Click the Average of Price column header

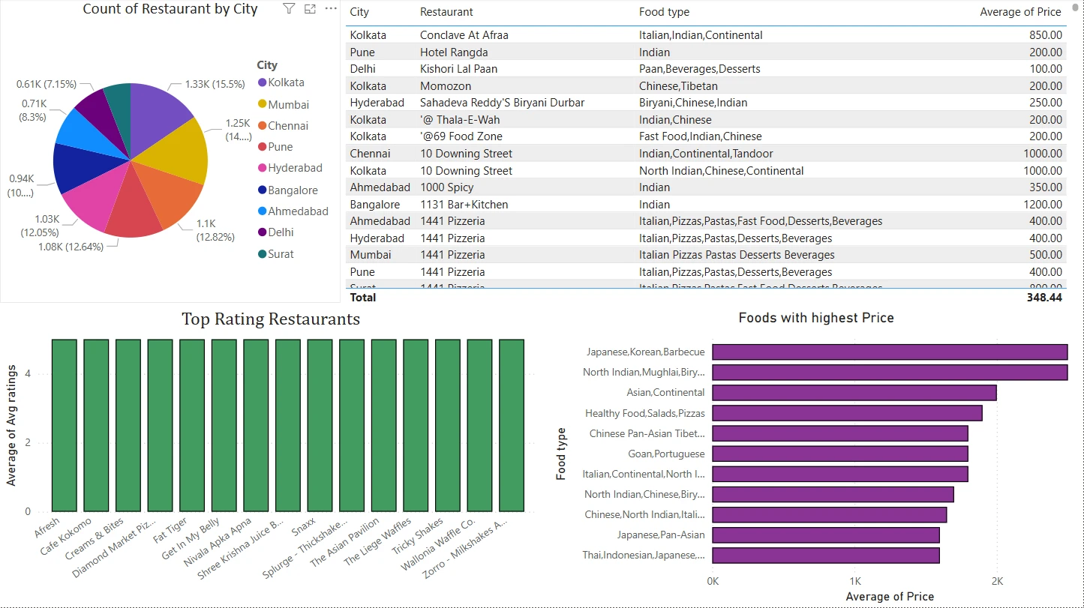(1020, 12)
